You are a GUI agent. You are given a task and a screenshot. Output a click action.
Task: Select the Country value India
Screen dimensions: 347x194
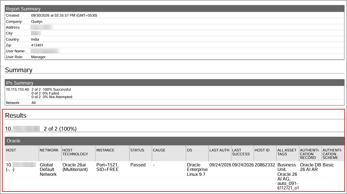[35, 39]
